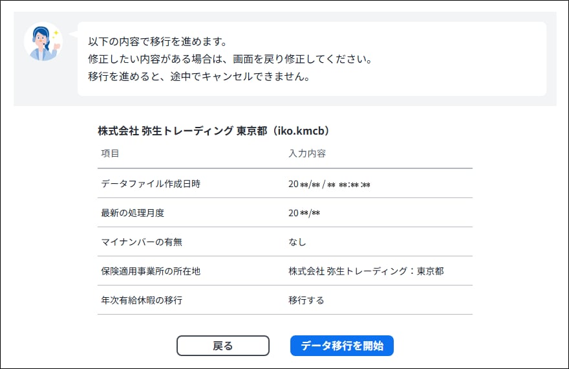The image size is (569, 369).
Task: Select the 年次有給休暇の移行 row label
Action: (142, 300)
